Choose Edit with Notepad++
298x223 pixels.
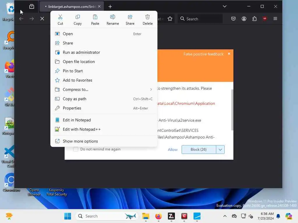(104, 129)
